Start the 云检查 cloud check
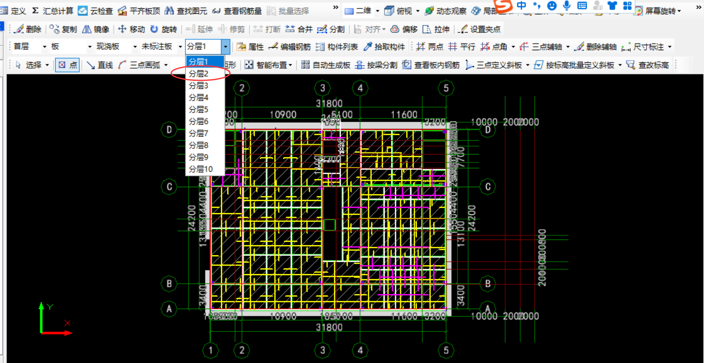 tap(95, 11)
